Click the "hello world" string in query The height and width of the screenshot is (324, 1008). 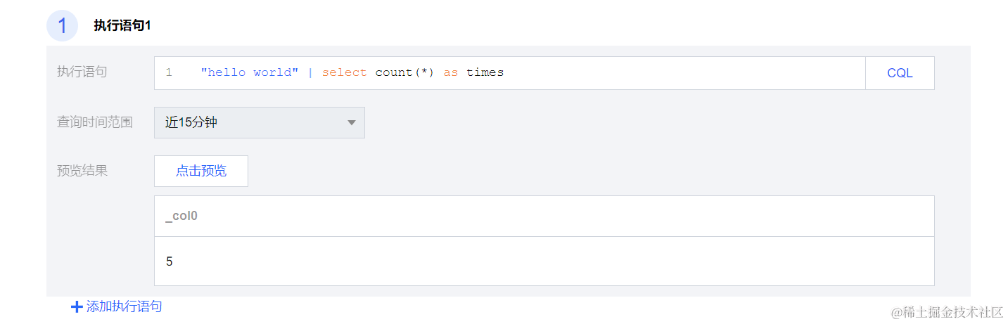(250, 73)
